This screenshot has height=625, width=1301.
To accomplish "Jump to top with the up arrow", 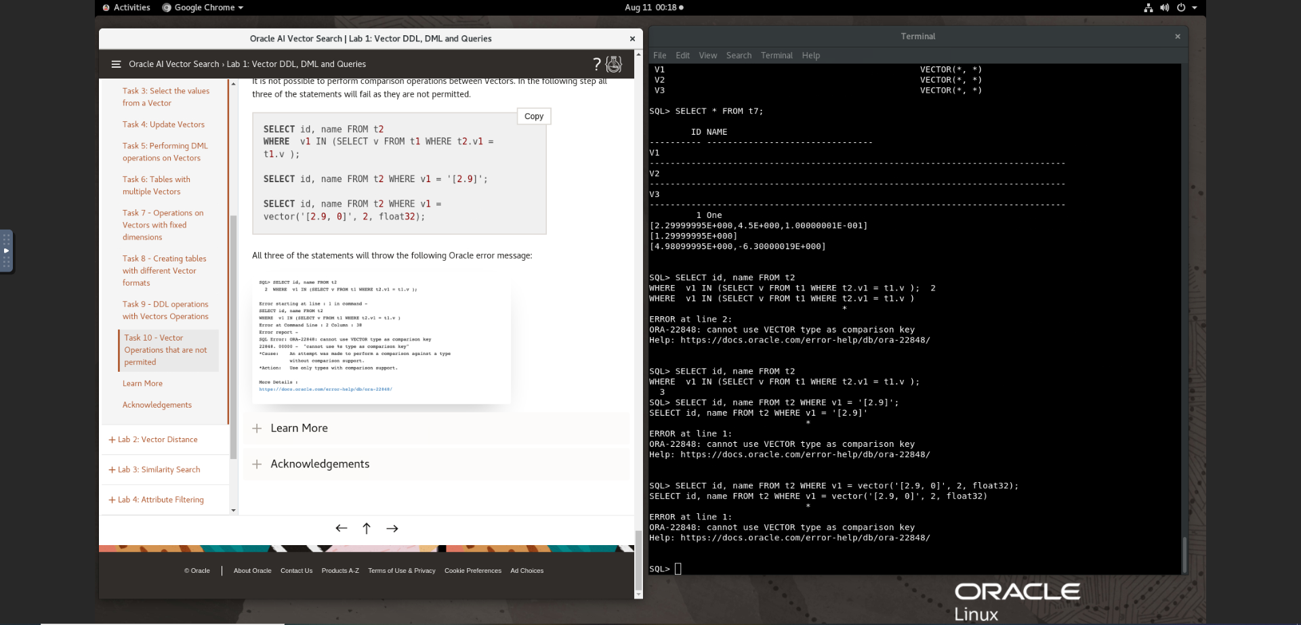I will pos(367,528).
